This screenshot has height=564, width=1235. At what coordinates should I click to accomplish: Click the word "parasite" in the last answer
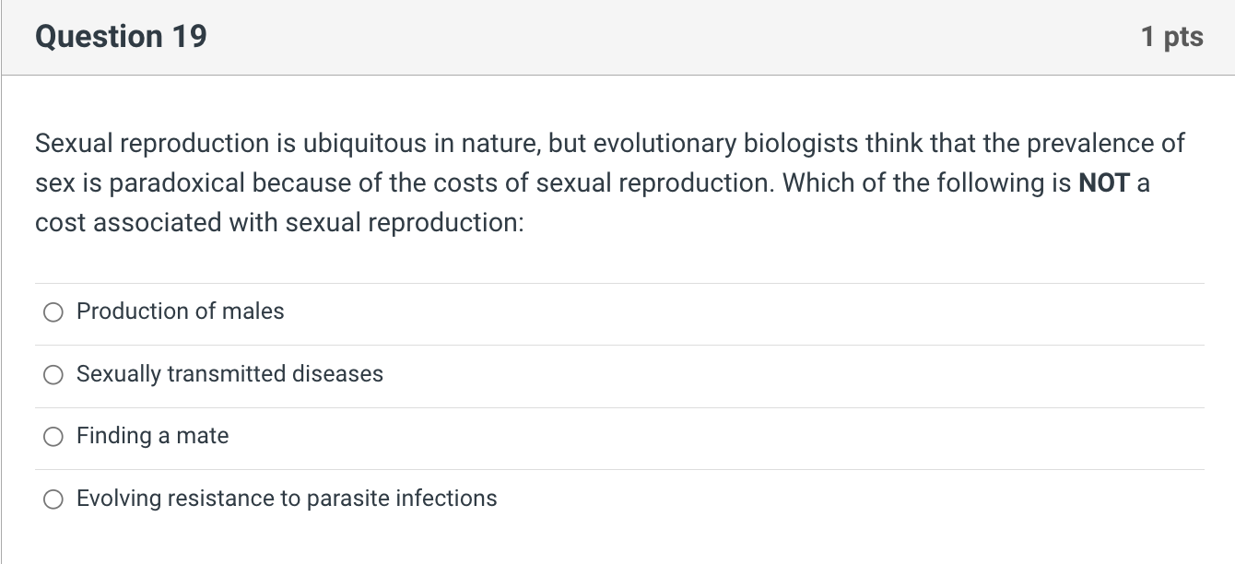point(347,499)
